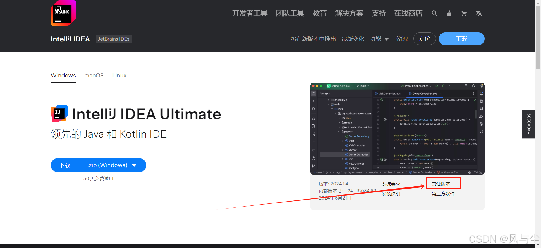The height and width of the screenshot is (248, 541).
Task: Click the 下载 button in the header
Action: (462, 39)
